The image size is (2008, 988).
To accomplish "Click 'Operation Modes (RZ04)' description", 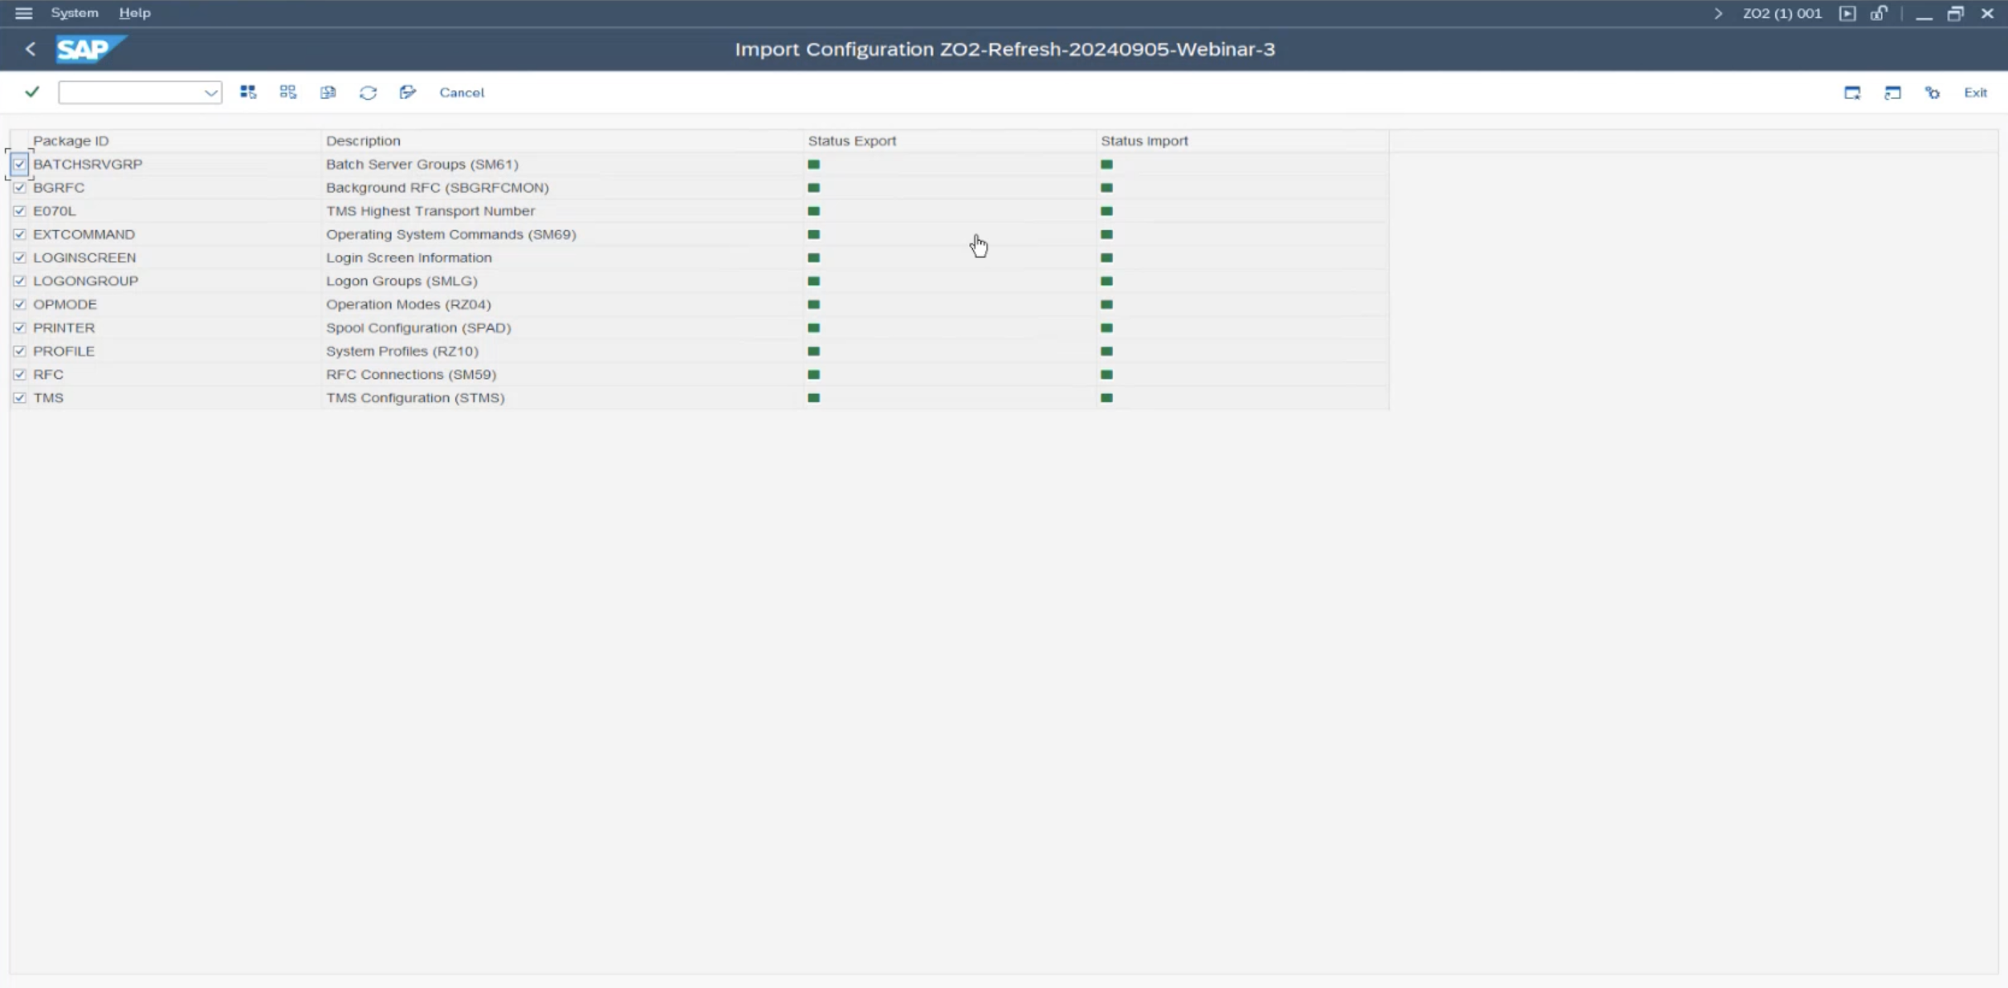I will tap(409, 304).
